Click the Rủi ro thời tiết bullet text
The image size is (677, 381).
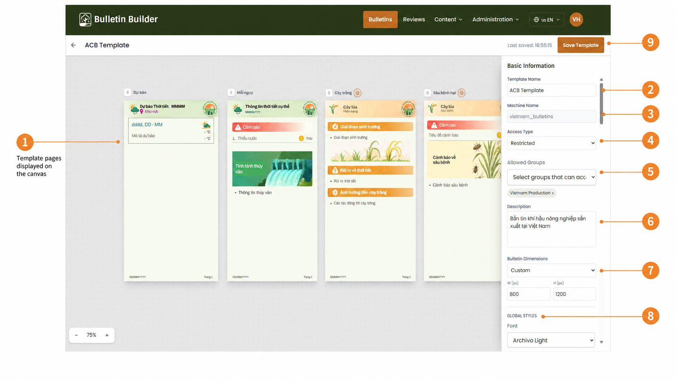tap(344, 181)
